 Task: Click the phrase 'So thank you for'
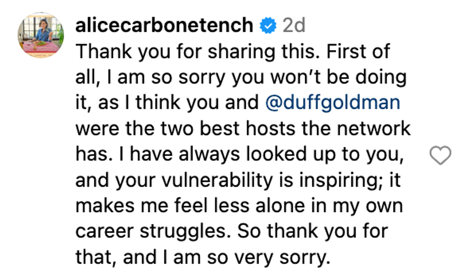point(312,232)
